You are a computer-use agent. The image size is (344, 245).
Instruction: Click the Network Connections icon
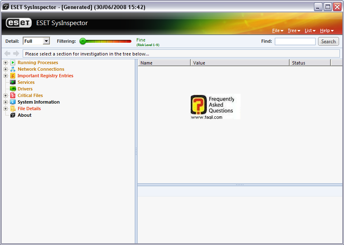coord(13,69)
